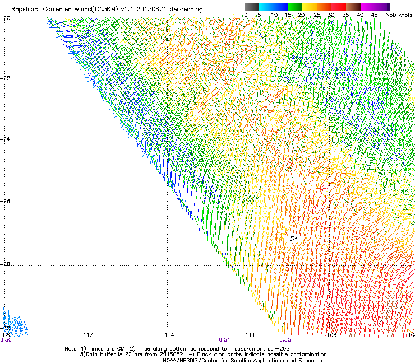Click the purple 6:55 time stamp
415x364 pixels.
285,340
